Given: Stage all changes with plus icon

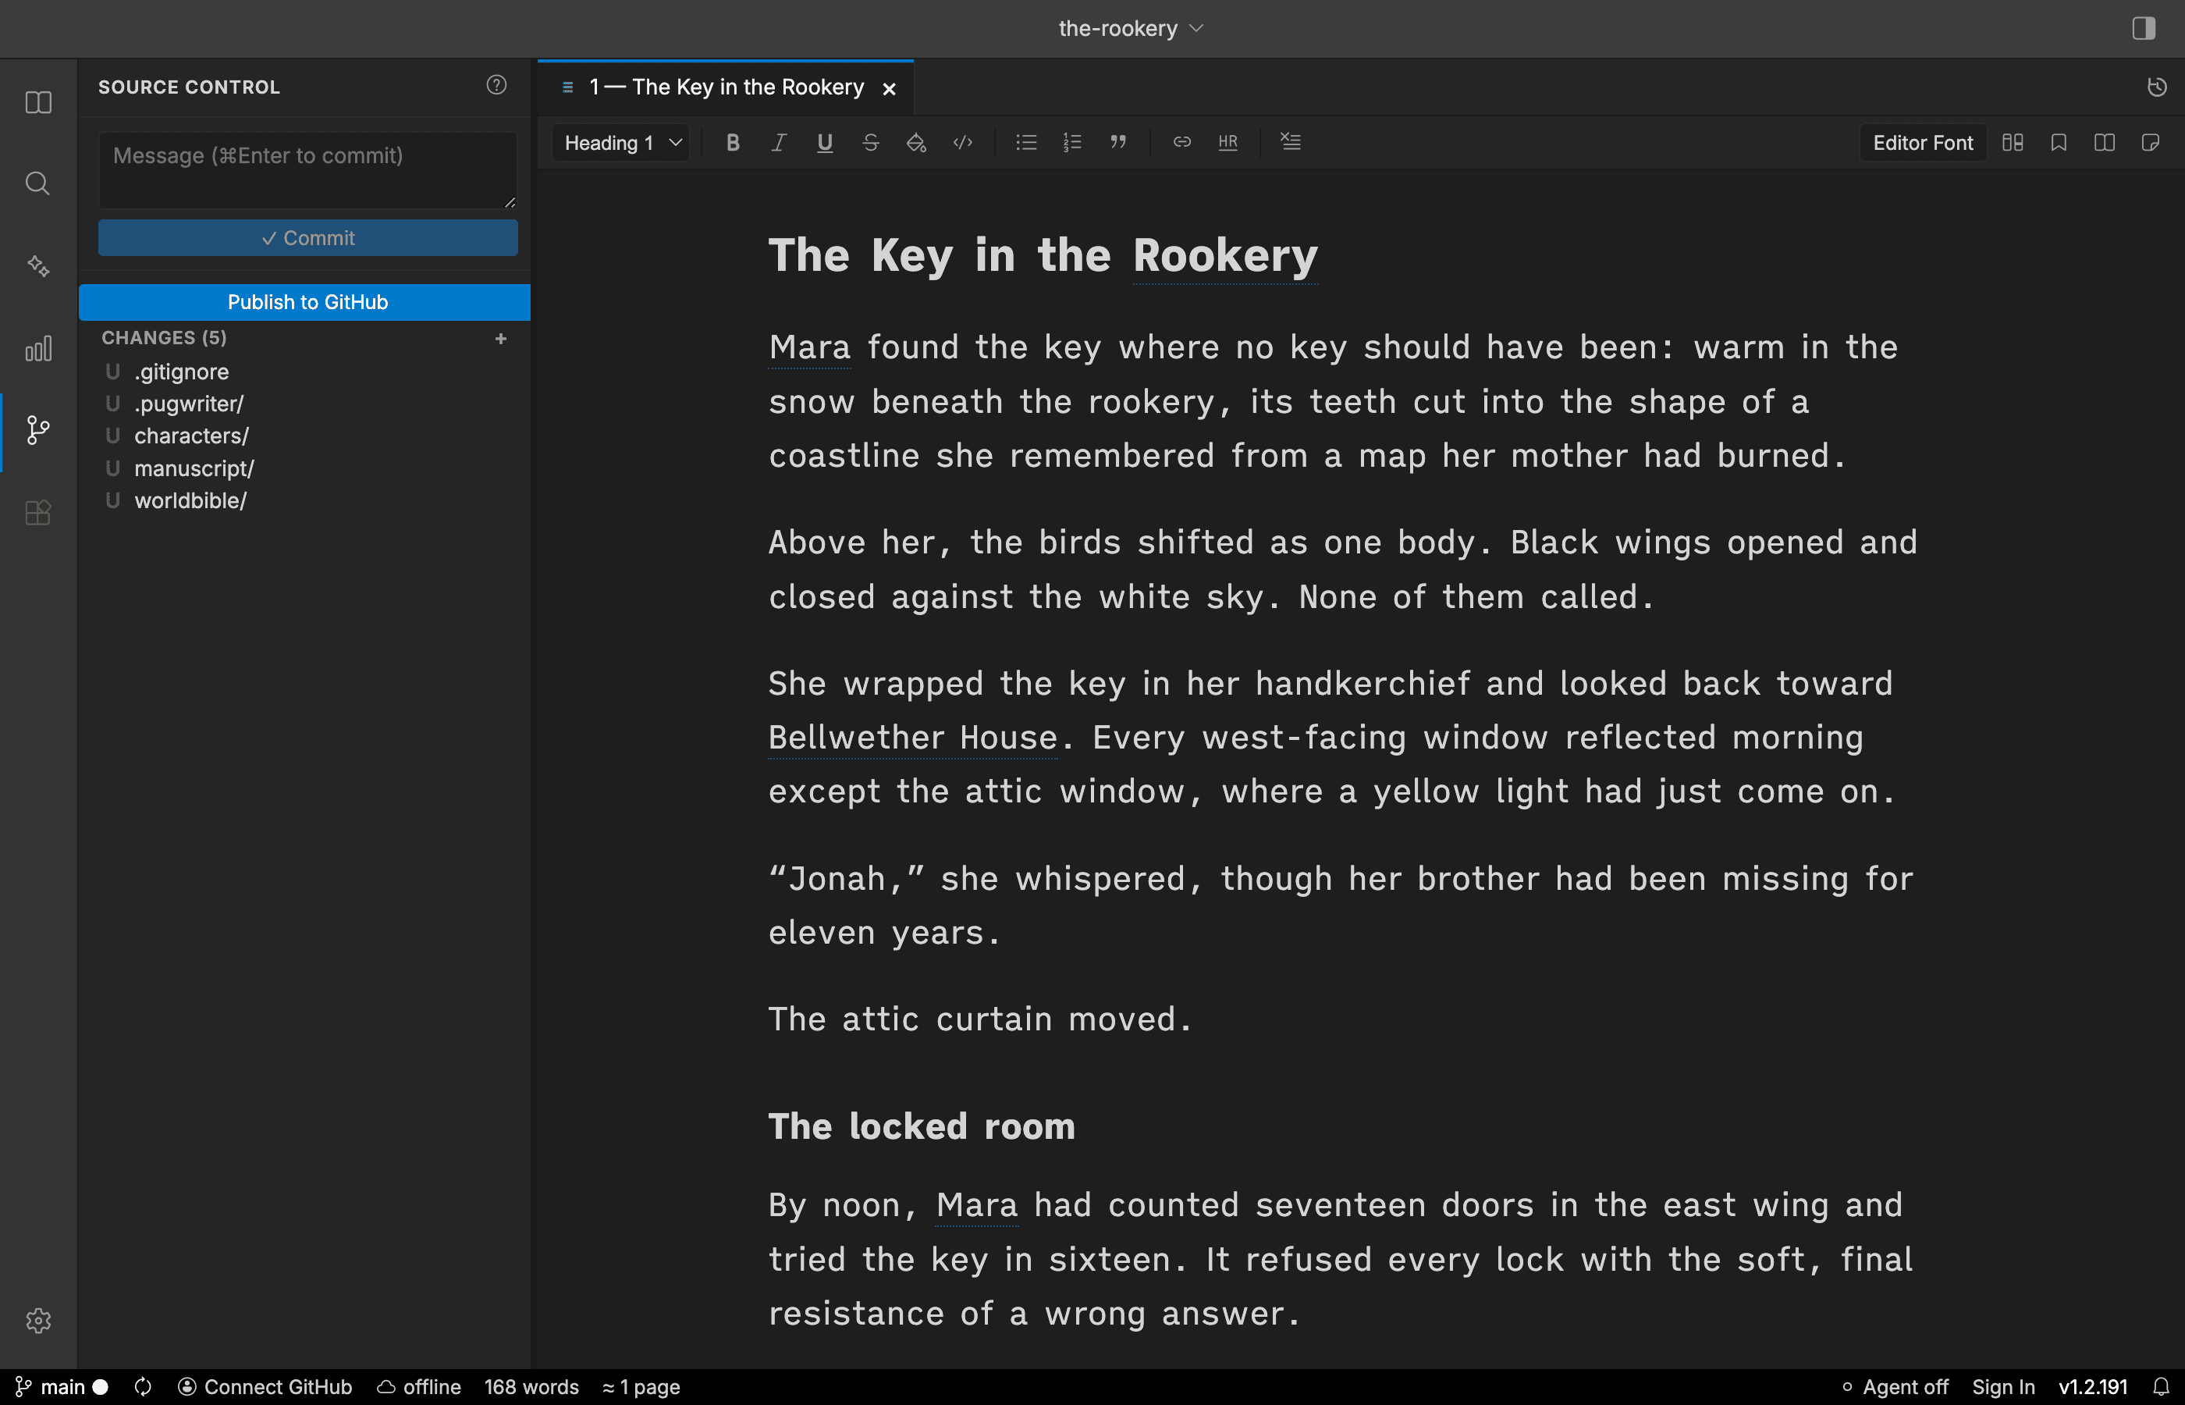Looking at the screenshot, I should pyautogui.click(x=501, y=339).
